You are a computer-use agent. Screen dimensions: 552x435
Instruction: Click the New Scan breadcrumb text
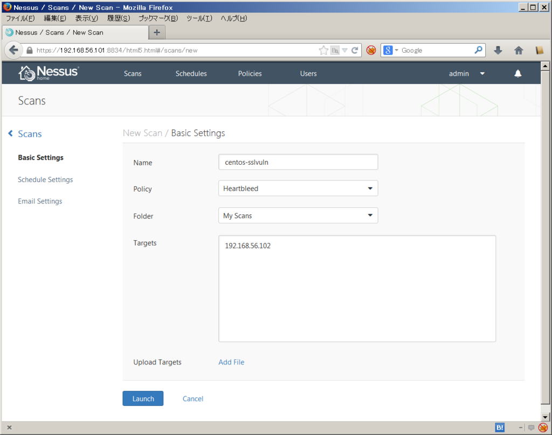[x=142, y=134]
